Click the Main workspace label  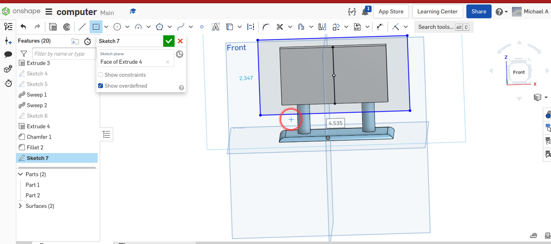tap(107, 13)
